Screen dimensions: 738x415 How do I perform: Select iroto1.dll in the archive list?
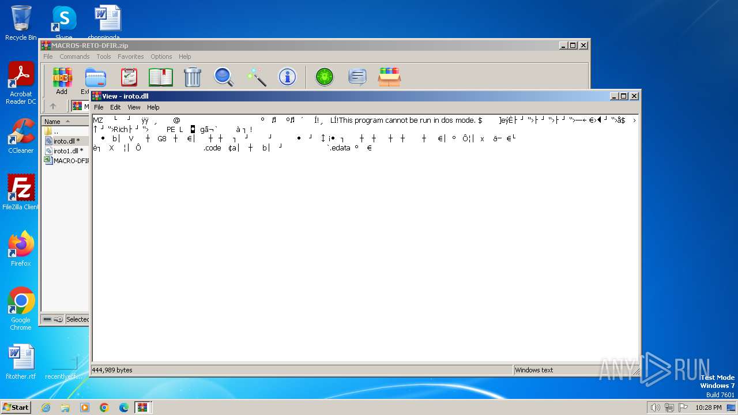point(66,150)
